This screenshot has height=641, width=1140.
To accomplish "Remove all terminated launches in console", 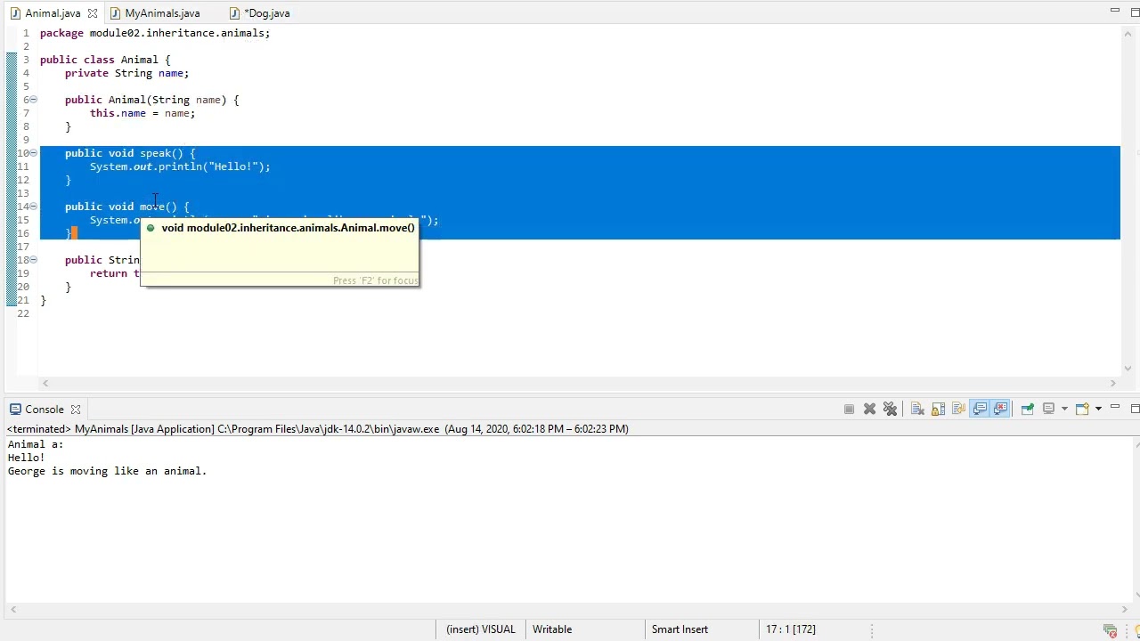I will tap(890, 410).
